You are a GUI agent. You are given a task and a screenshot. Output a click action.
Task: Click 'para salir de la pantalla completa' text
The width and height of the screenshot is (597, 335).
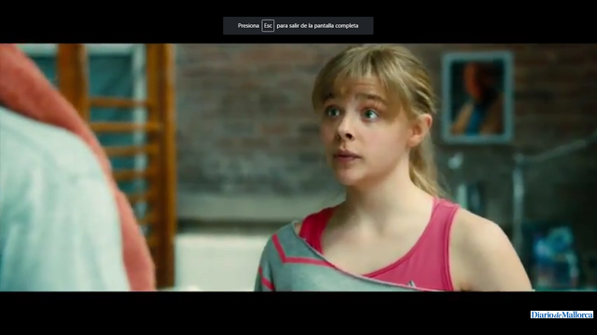(317, 25)
